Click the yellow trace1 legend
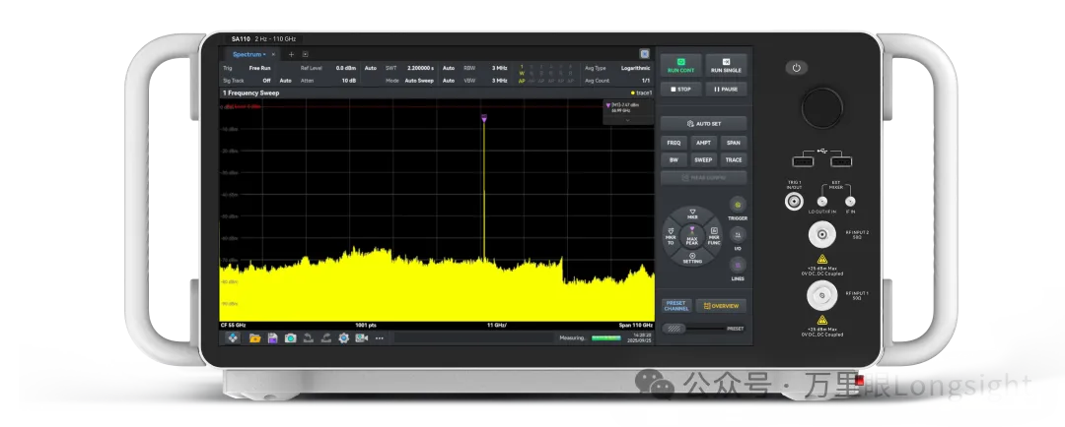The height and width of the screenshot is (427, 1065). tap(641, 92)
